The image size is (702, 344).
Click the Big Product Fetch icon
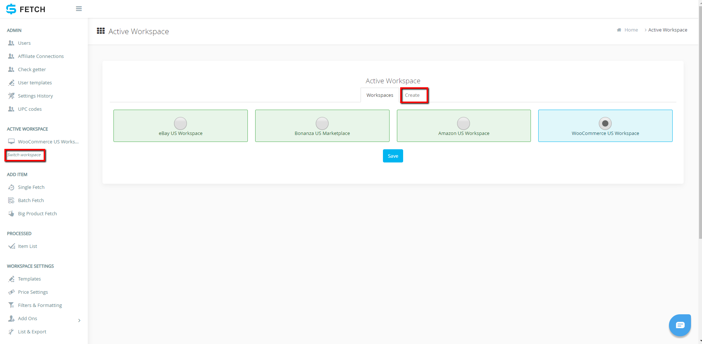pos(11,213)
